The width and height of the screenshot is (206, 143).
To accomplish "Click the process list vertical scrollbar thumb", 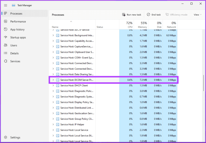I will coord(204,83).
